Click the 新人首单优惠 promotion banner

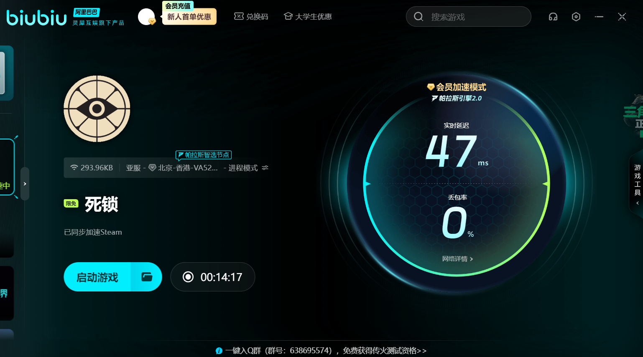(x=189, y=17)
